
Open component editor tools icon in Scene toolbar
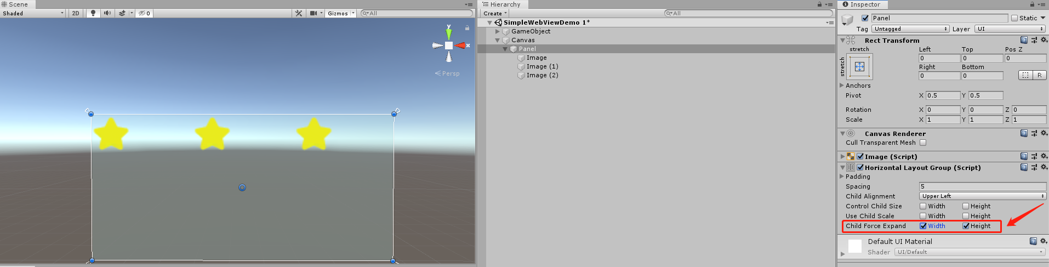tap(299, 13)
